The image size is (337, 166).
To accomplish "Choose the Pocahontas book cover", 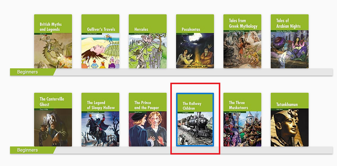I will coord(195,41).
